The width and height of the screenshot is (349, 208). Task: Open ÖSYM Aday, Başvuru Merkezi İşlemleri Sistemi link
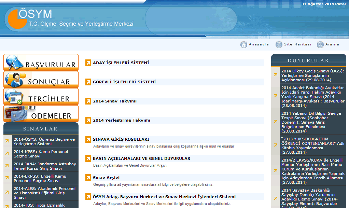point(164,197)
